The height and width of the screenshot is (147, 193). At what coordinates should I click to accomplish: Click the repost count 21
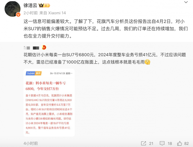pyautogui.click(x=151, y=143)
